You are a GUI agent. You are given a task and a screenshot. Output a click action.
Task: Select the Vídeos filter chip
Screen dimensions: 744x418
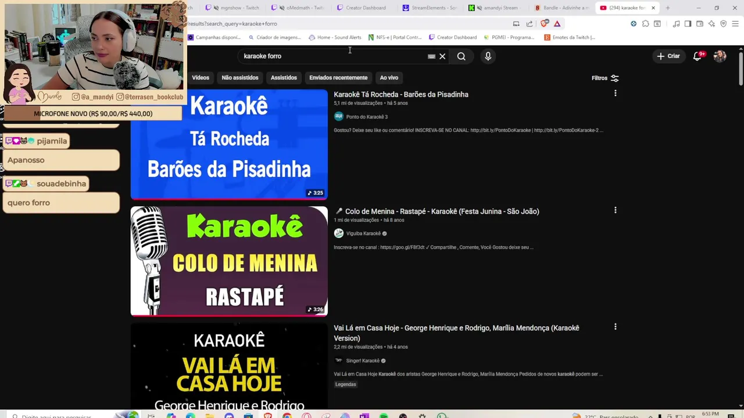(x=200, y=78)
